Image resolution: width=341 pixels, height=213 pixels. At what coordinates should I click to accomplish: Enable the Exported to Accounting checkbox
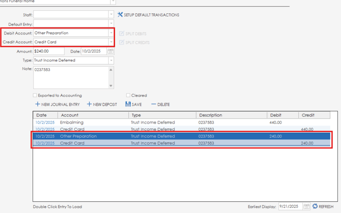coord(35,95)
